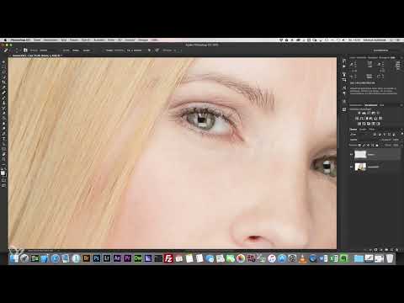
Task: Open Dreamweaver from the dock
Action: [138, 258]
